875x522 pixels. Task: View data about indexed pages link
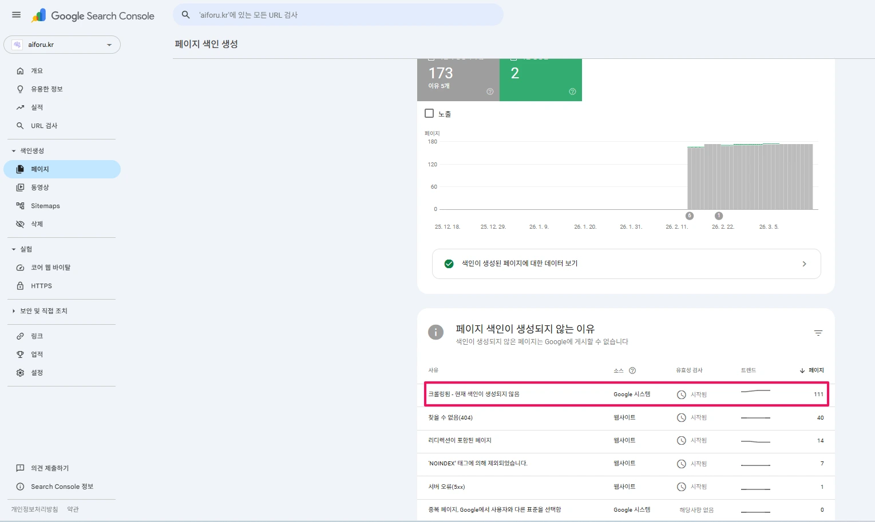[x=626, y=264]
